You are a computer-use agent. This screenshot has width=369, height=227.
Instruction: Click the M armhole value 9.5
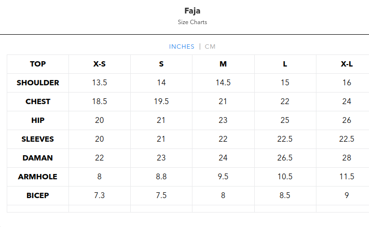223,177
